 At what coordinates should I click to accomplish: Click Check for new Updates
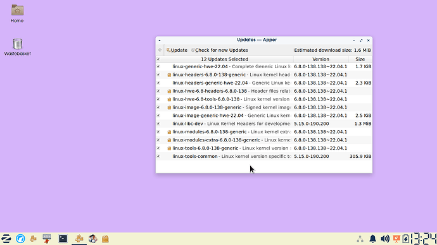coord(219,50)
